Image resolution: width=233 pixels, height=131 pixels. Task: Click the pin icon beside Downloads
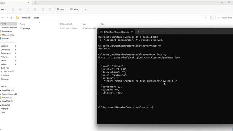(15, 50)
